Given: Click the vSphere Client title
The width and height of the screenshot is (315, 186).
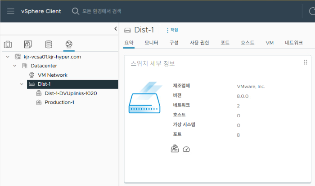Looking at the screenshot, I should pyautogui.click(x=41, y=11).
